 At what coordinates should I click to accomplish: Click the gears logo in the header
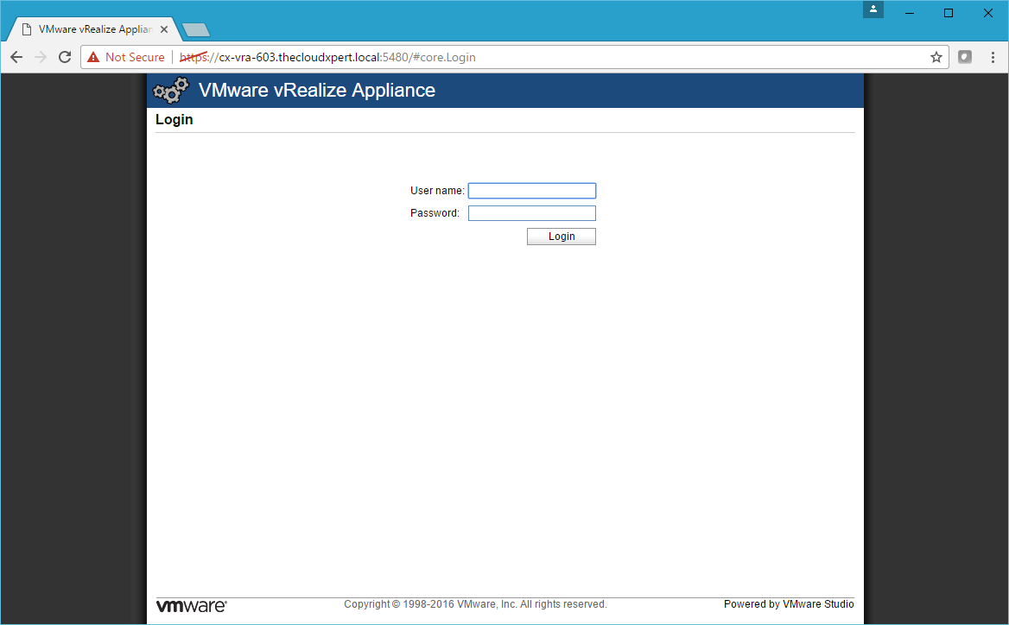(170, 90)
